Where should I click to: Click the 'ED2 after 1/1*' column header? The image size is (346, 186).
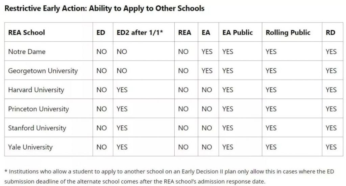pos(140,32)
